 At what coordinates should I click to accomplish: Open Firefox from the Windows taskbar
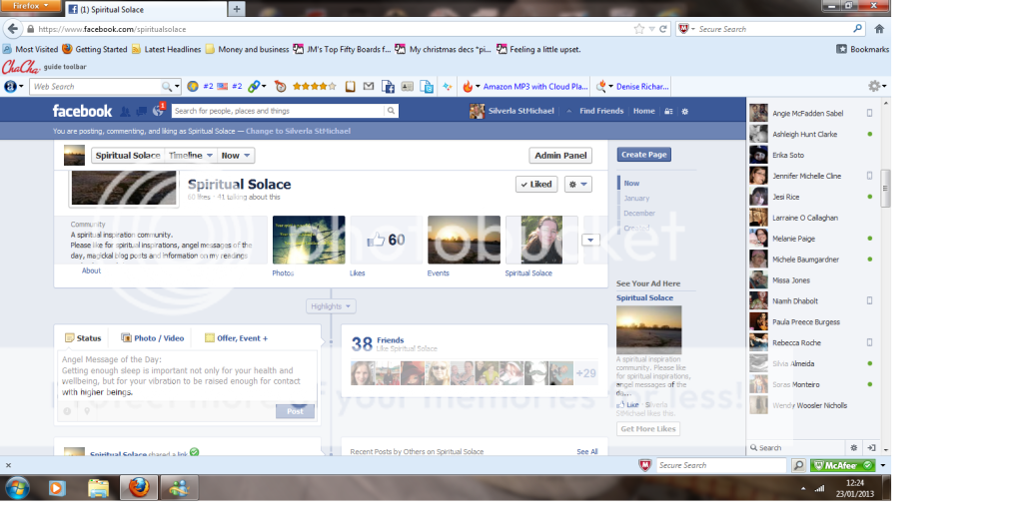click(x=139, y=487)
